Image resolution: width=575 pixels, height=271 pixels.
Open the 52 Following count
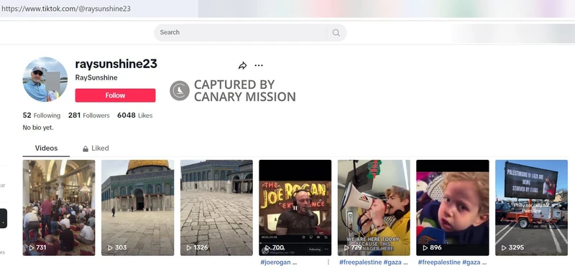[x=42, y=115]
